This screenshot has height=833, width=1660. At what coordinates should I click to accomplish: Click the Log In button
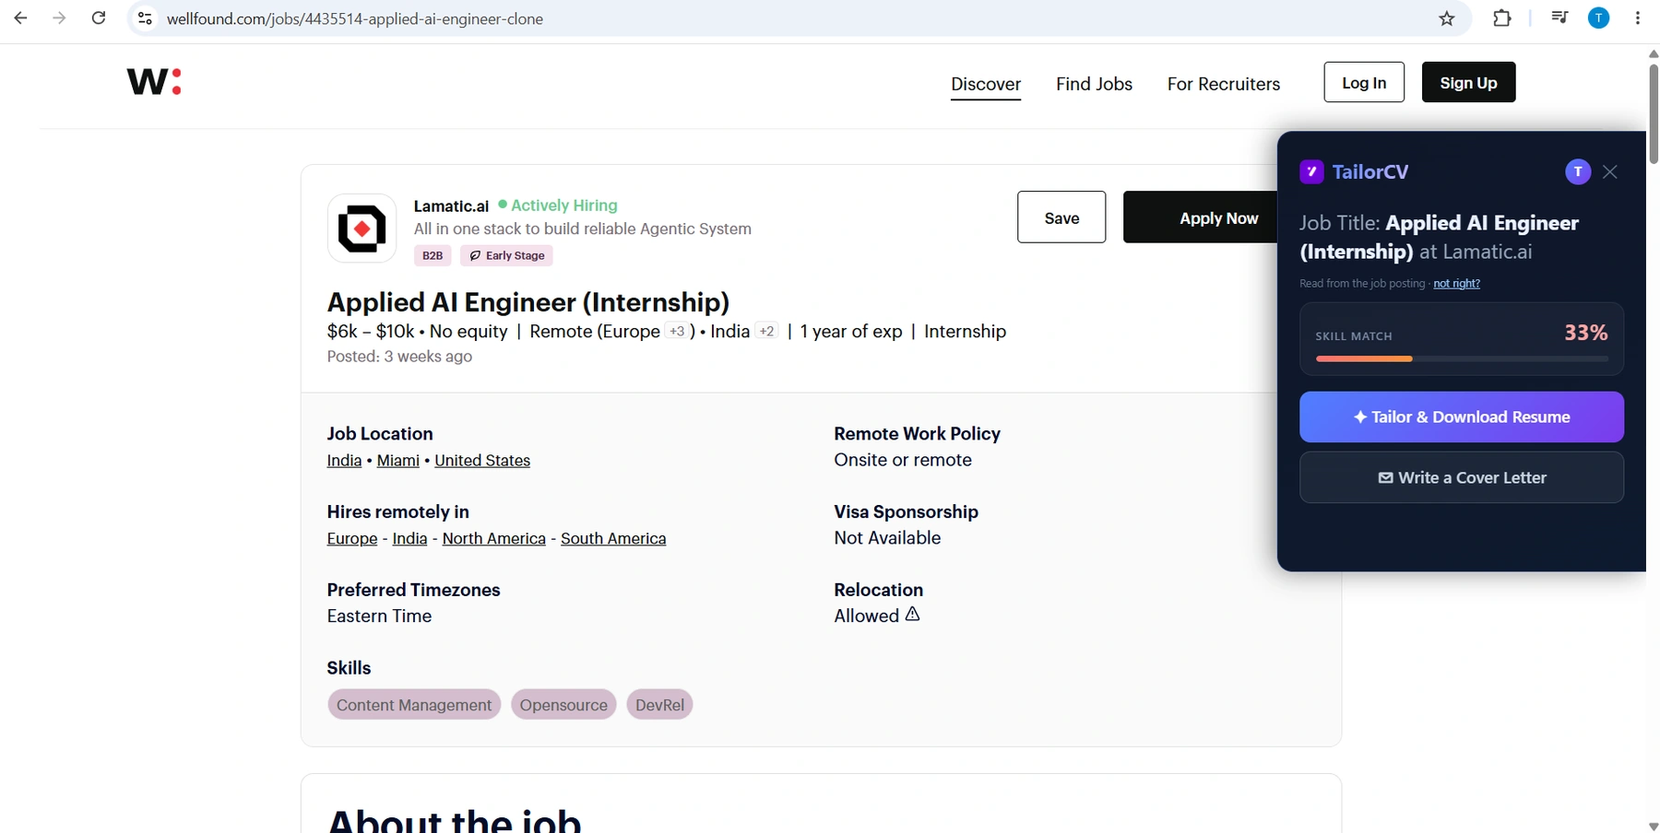1364,82
